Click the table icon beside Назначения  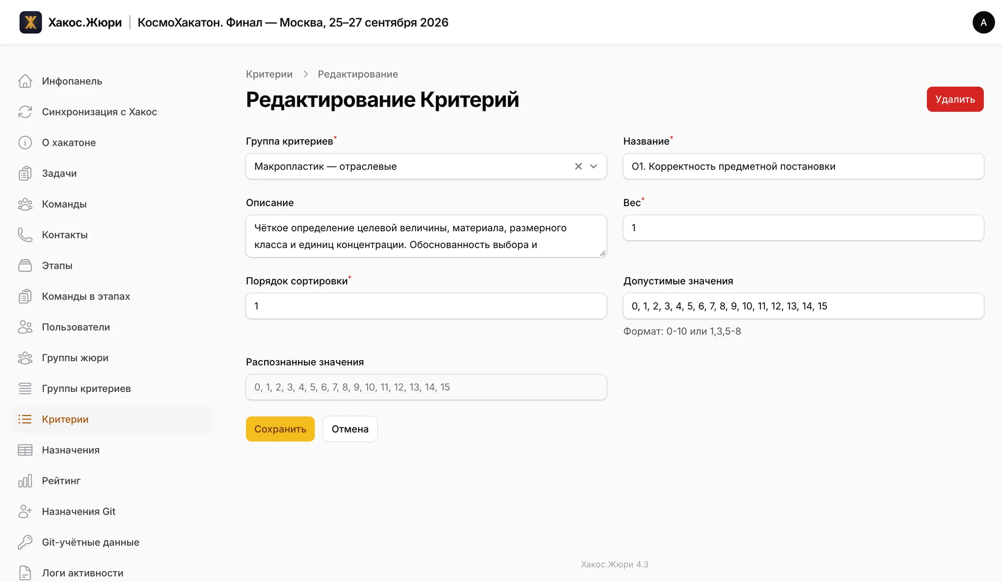pyautogui.click(x=25, y=450)
